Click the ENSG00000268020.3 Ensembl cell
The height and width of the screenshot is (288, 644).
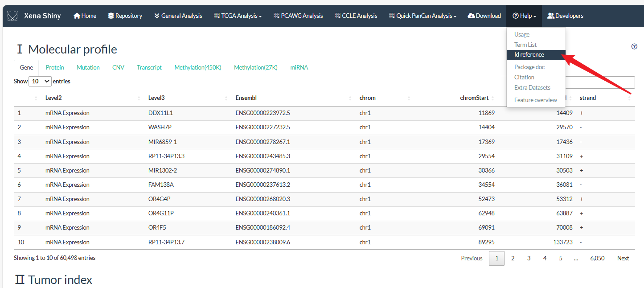tap(263, 199)
